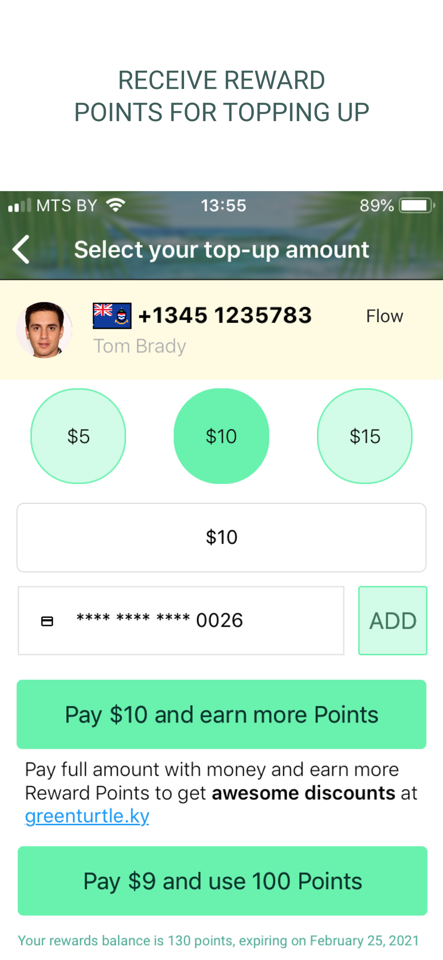Screen dimensions: 443x960
Task: Tap the credit card icon
Action: [x=47, y=621]
